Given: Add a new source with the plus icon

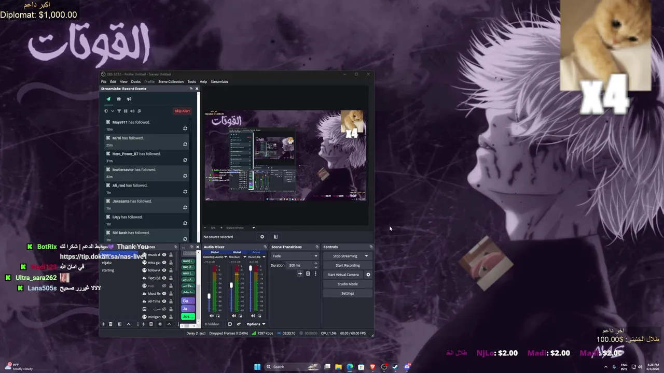Looking at the screenshot, I should click(x=144, y=324).
